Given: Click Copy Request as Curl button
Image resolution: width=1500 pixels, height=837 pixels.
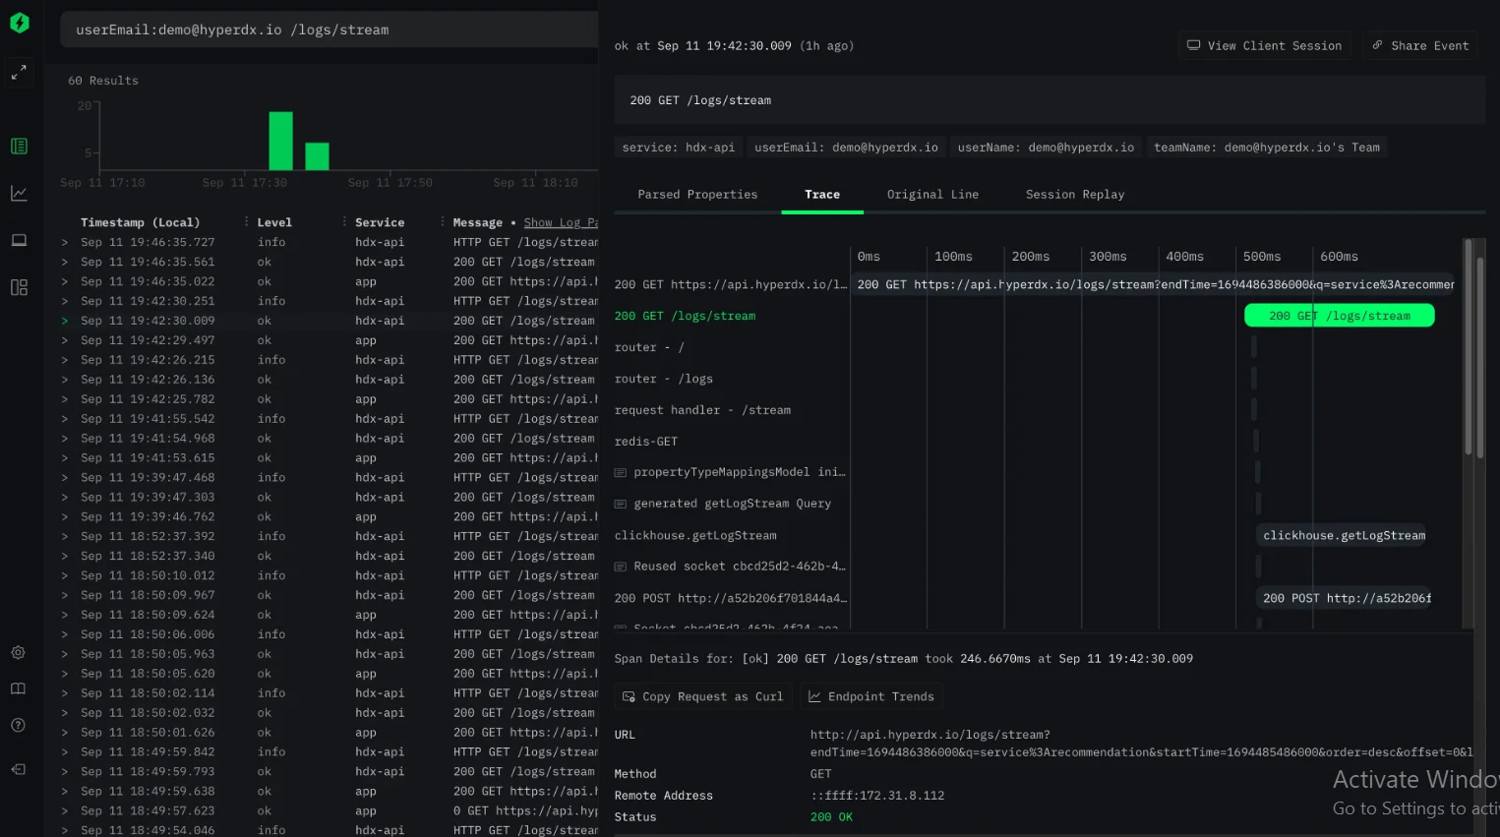Looking at the screenshot, I should [703, 696].
